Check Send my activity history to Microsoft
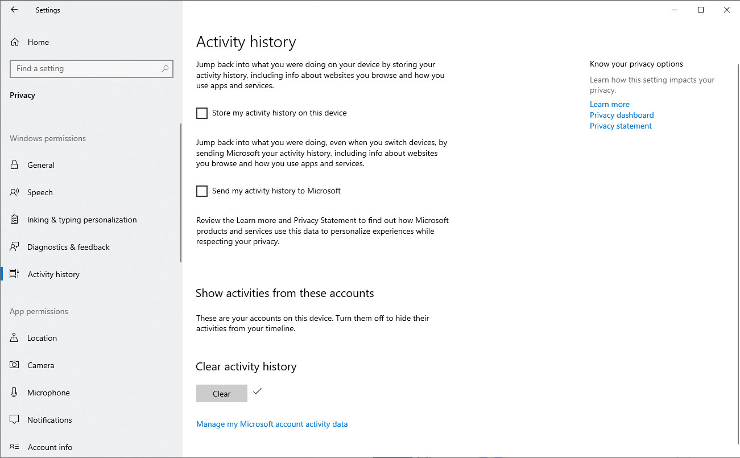 [202, 191]
